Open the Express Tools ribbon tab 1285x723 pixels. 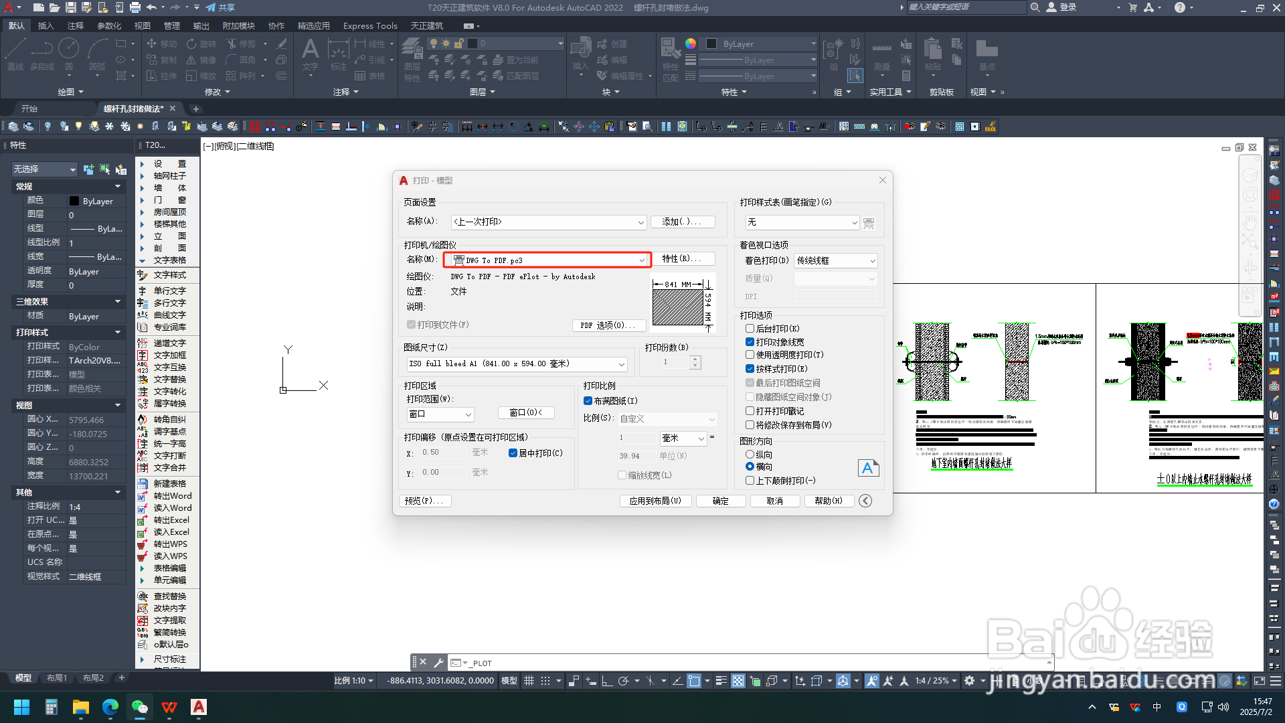[x=370, y=25]
